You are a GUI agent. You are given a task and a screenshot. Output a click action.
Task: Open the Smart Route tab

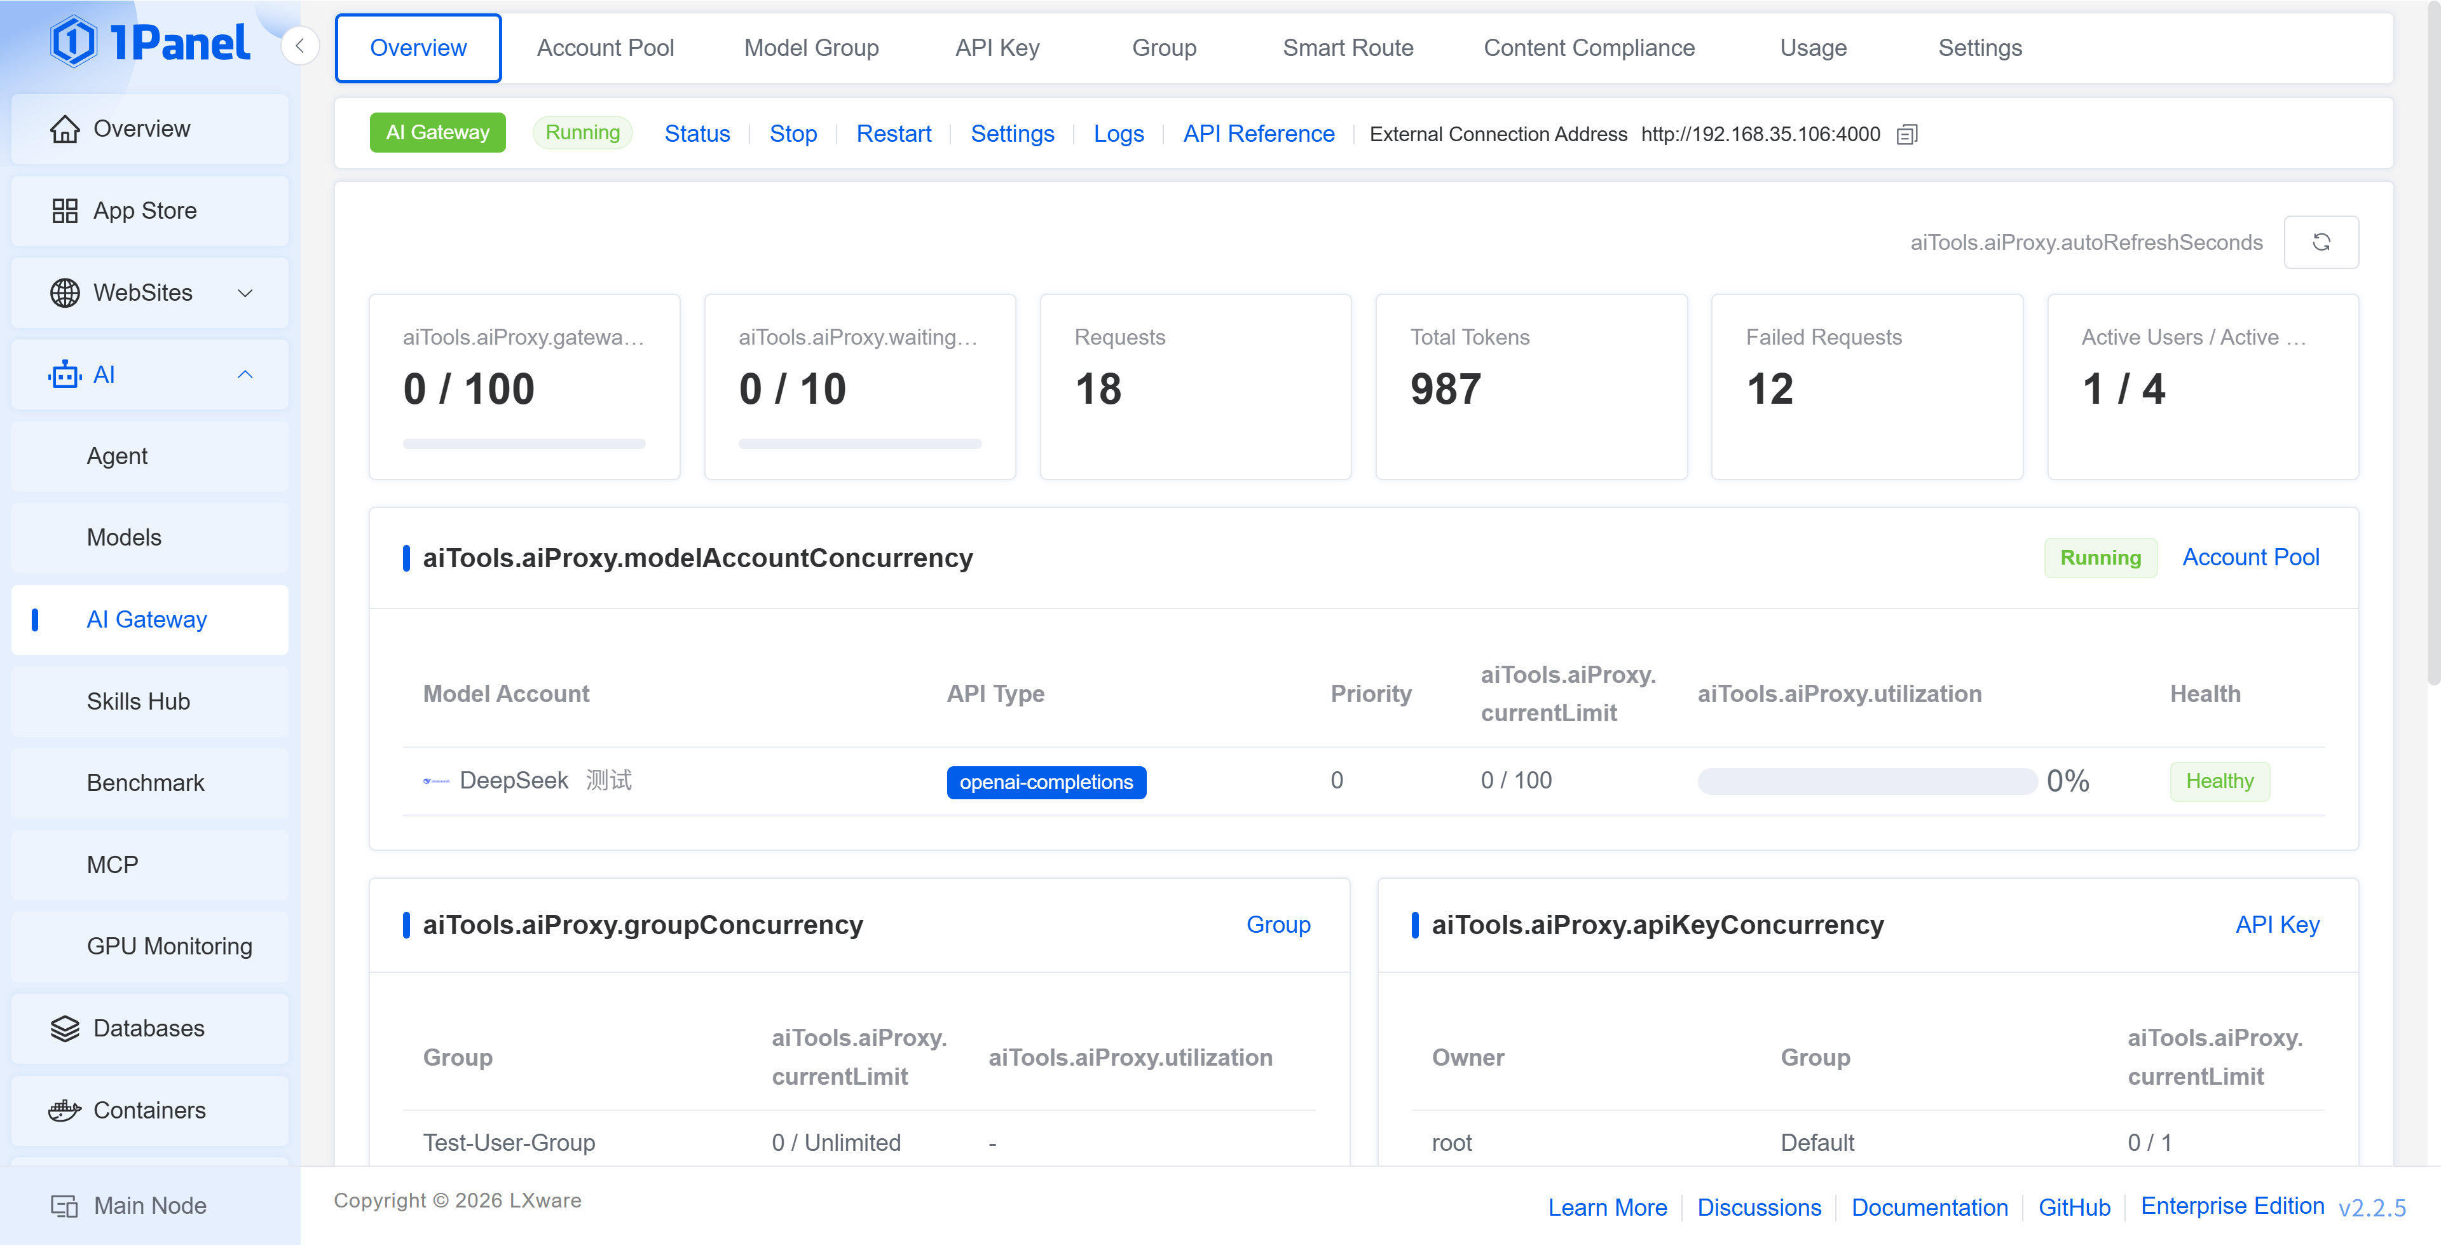[x=1348, y=48]
